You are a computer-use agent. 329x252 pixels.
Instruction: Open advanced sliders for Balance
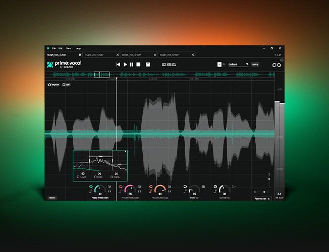click(x=203, y=186)
